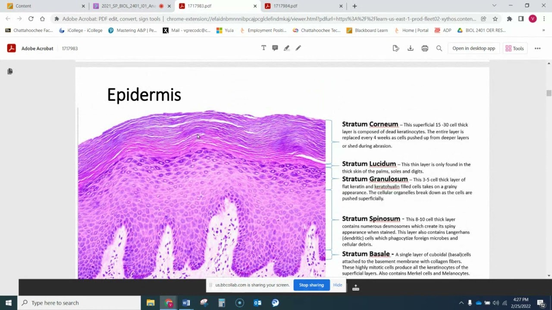Image resolution: width=552 pixels, height=310 pixels.
Task: Open the iCollege bookmark
Action: (81, 30)
